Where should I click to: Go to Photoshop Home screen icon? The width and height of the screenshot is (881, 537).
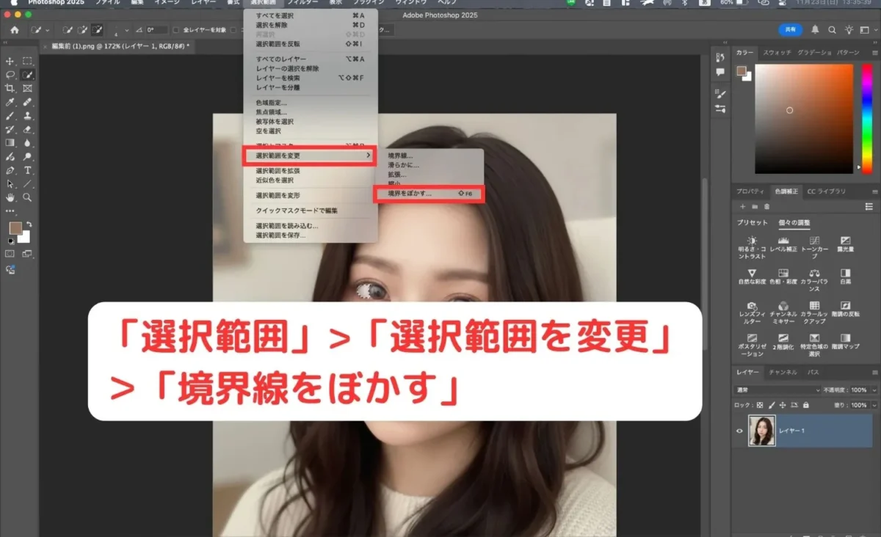(x=14, y=30)
